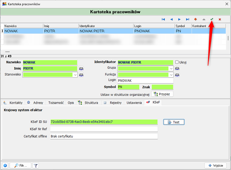Go to next record arrow
The width and height of the screenshot is (231, 170).
tap(179, 20)
